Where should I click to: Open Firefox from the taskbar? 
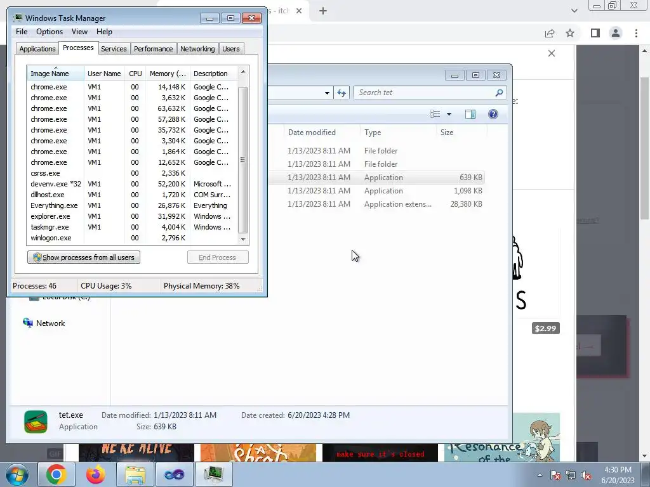(96, 474)
